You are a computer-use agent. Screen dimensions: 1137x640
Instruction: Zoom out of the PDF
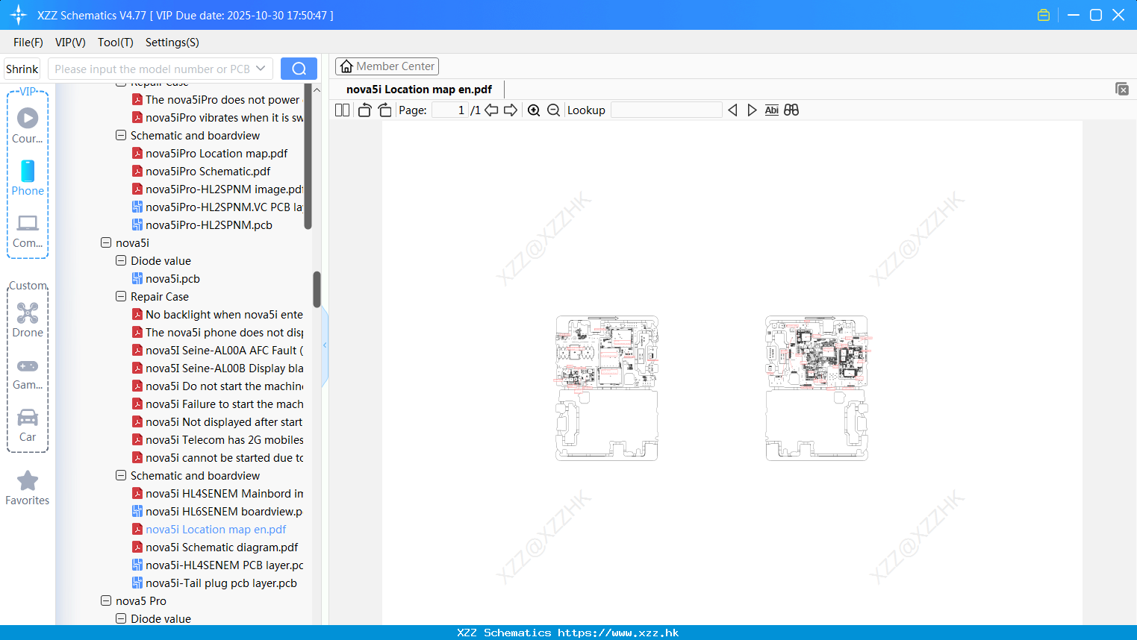click(553, 110)
